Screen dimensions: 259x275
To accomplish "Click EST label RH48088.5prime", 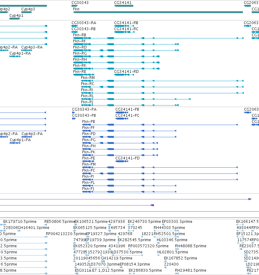I will click(x=191, y=246).
